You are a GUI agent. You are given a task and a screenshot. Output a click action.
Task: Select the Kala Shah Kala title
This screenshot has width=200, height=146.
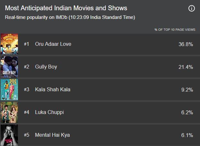point(53,90)
